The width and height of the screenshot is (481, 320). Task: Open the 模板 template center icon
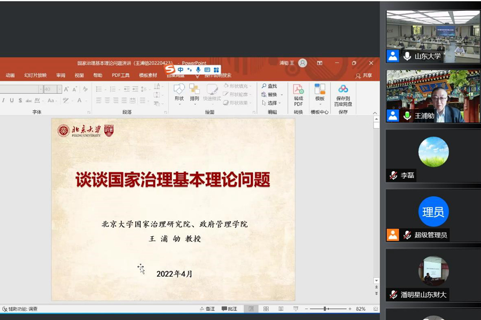tap(320, 92)
